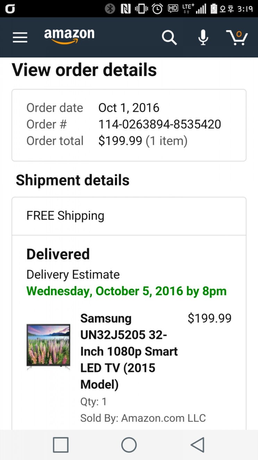Activate voice search microphone
258x460 pixels.
(x=203, y=37)
